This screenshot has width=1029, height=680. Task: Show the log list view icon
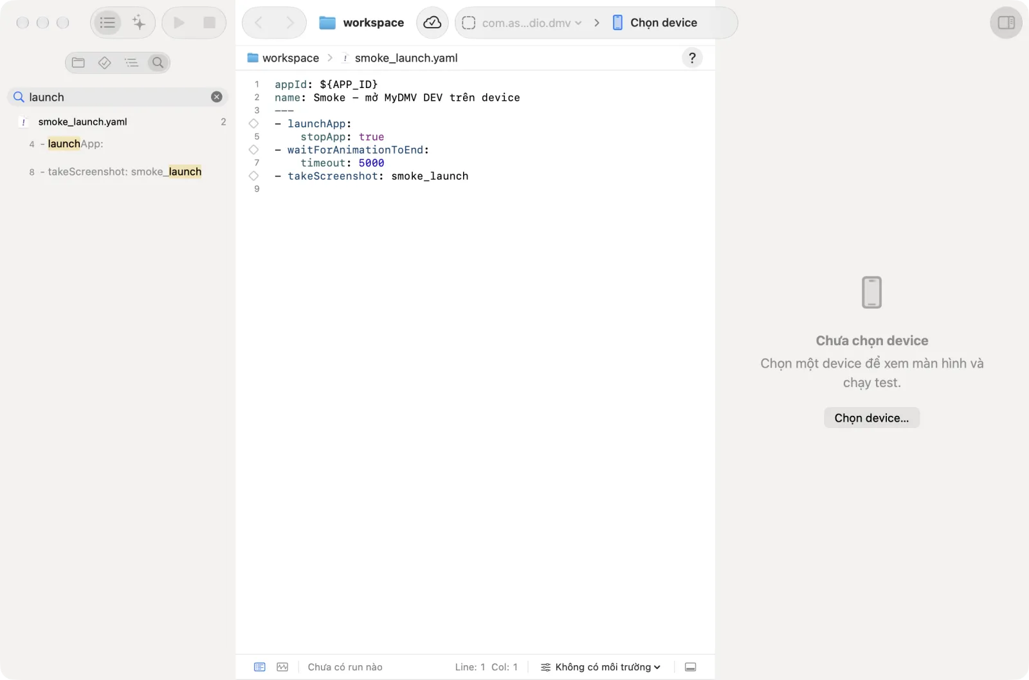click(260, 667)
